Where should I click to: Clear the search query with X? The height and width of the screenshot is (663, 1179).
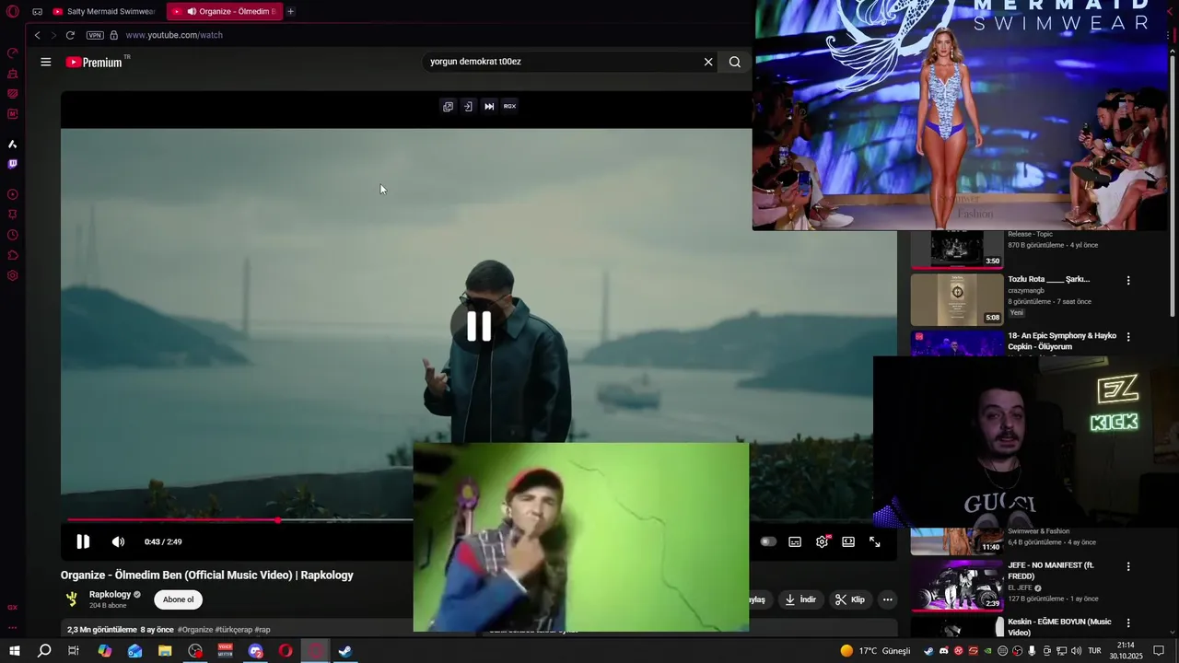pos(708,62)
